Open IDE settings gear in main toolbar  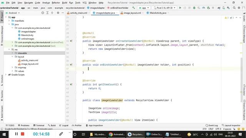click(x=239, y=8)
